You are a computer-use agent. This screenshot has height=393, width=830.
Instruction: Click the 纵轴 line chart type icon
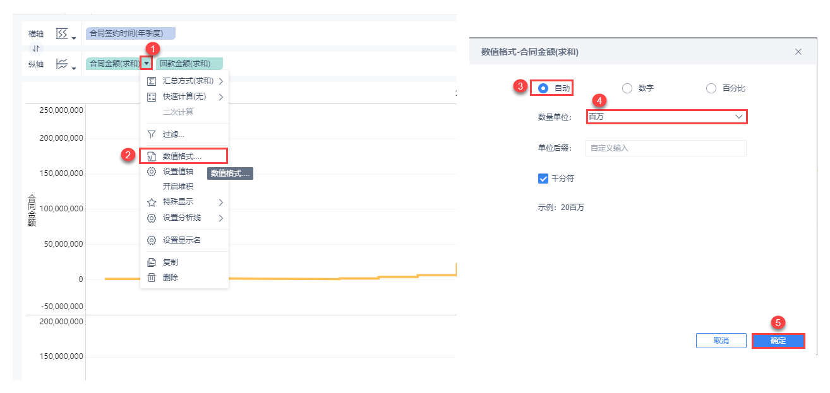(x=63, y=64)
